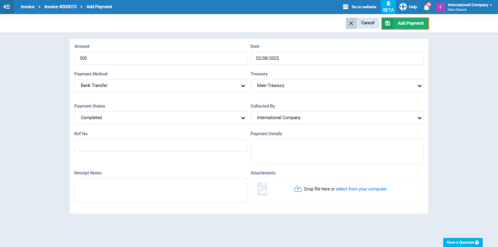
Task: Collapse the sidebar menu icon
Action: coord(7,7)
